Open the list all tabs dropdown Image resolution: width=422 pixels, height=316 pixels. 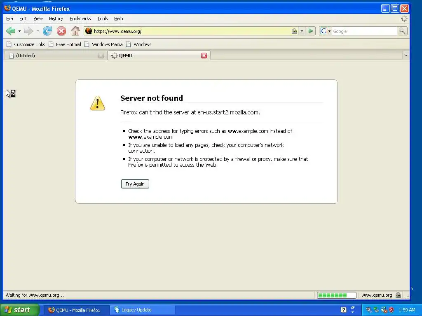click(406, 56)
